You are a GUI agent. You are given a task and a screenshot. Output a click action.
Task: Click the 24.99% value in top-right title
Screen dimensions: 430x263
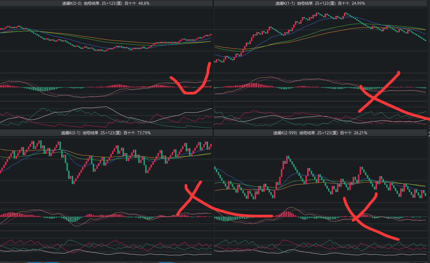pyautogui.click(x=358, y=3)
